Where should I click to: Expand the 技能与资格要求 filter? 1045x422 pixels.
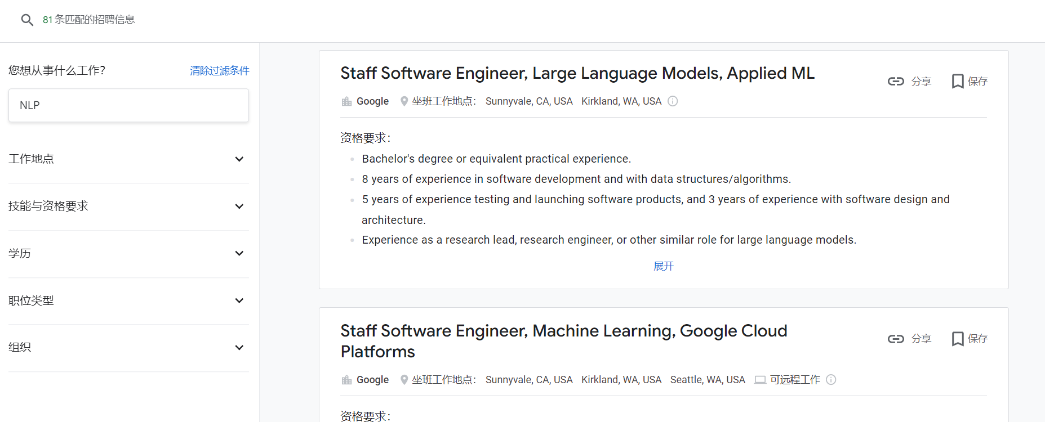[x=239, y=206]
